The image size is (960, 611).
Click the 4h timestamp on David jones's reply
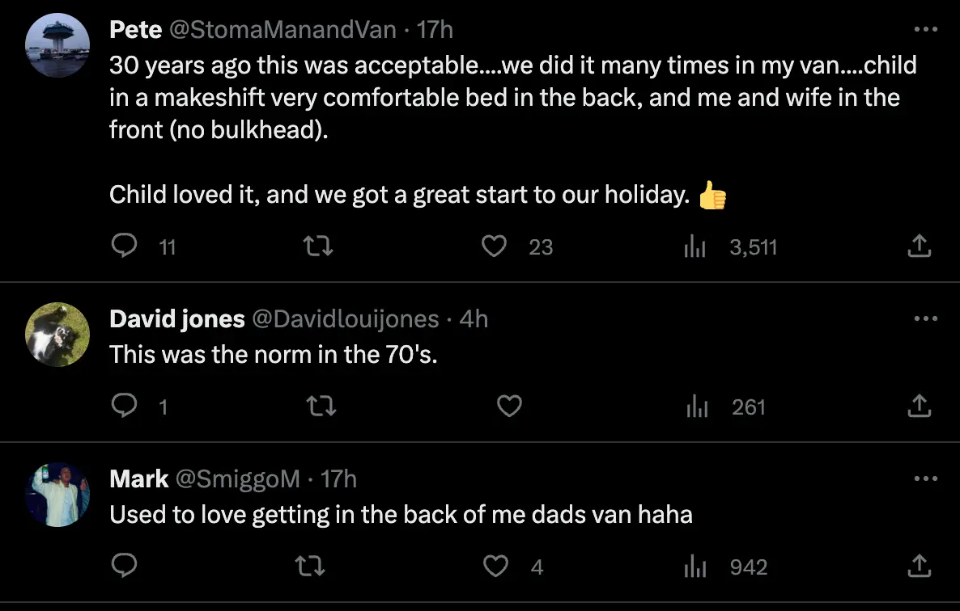474,318
